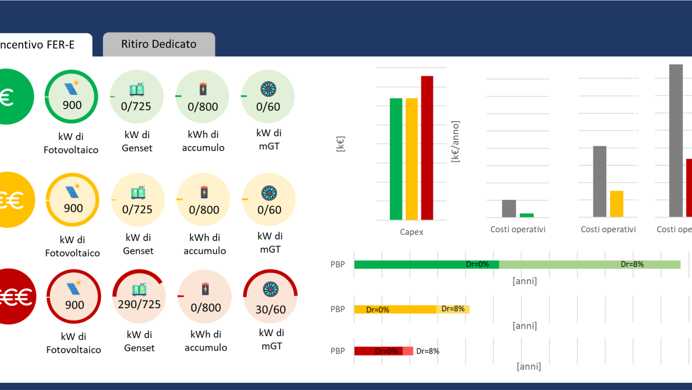Click the green PBP Dr=0% bar segment

427,265
